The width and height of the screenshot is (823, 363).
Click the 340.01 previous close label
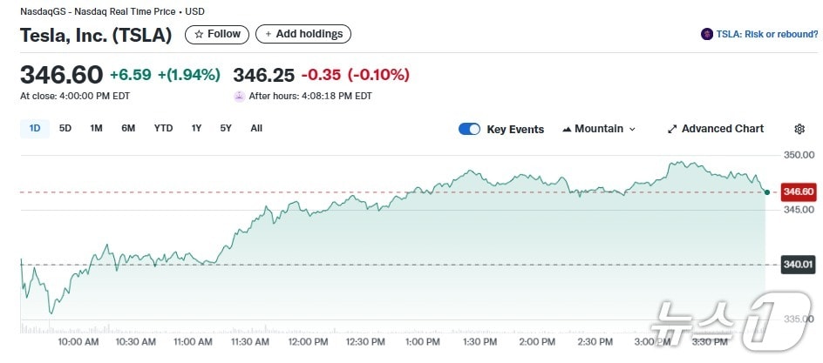[798, 265]
